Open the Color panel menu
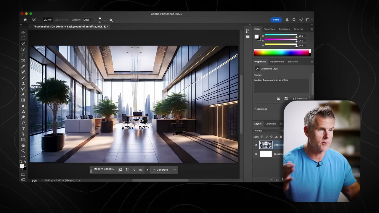The width and height of the screenshot is (379, 213). 312,29
